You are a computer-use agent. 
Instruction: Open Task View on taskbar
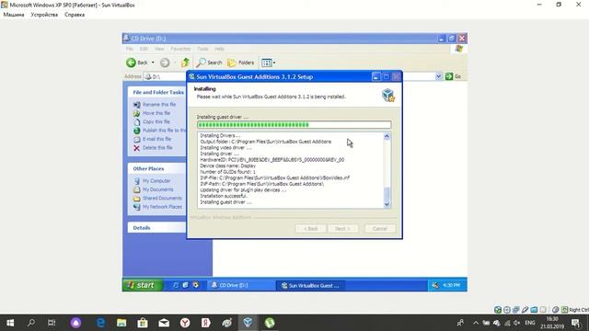click(x=52, y=323)
